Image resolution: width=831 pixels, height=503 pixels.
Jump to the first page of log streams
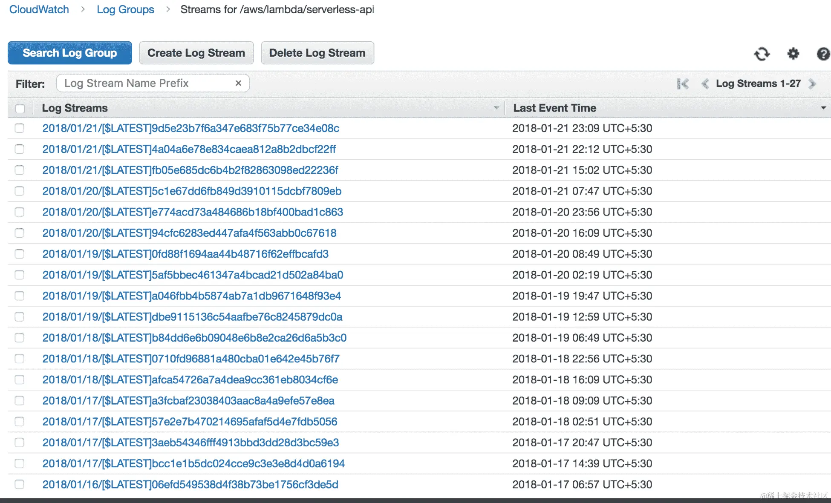[682, 84]
